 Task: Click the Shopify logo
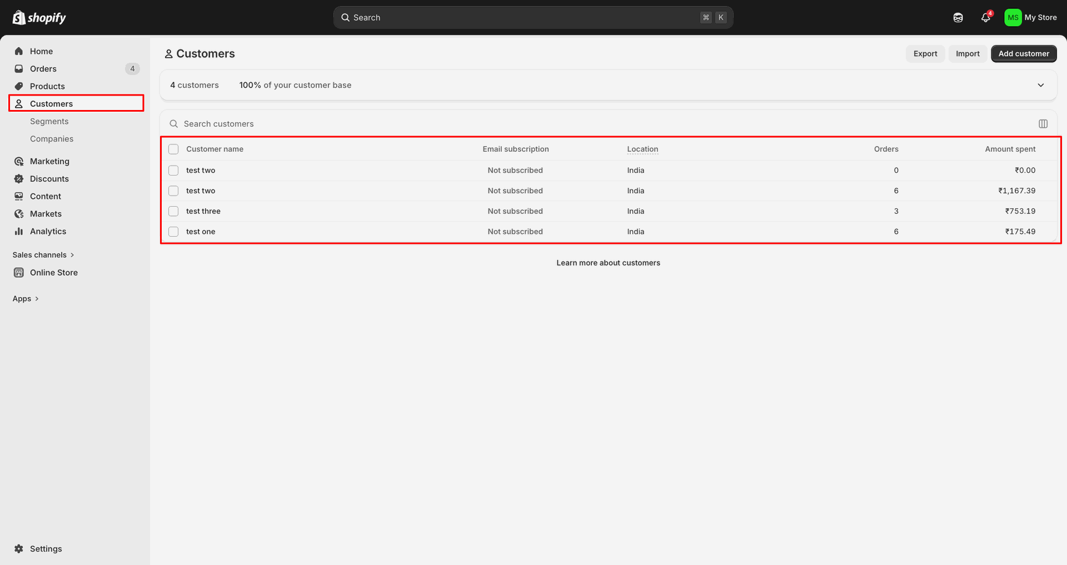[39, 18]
